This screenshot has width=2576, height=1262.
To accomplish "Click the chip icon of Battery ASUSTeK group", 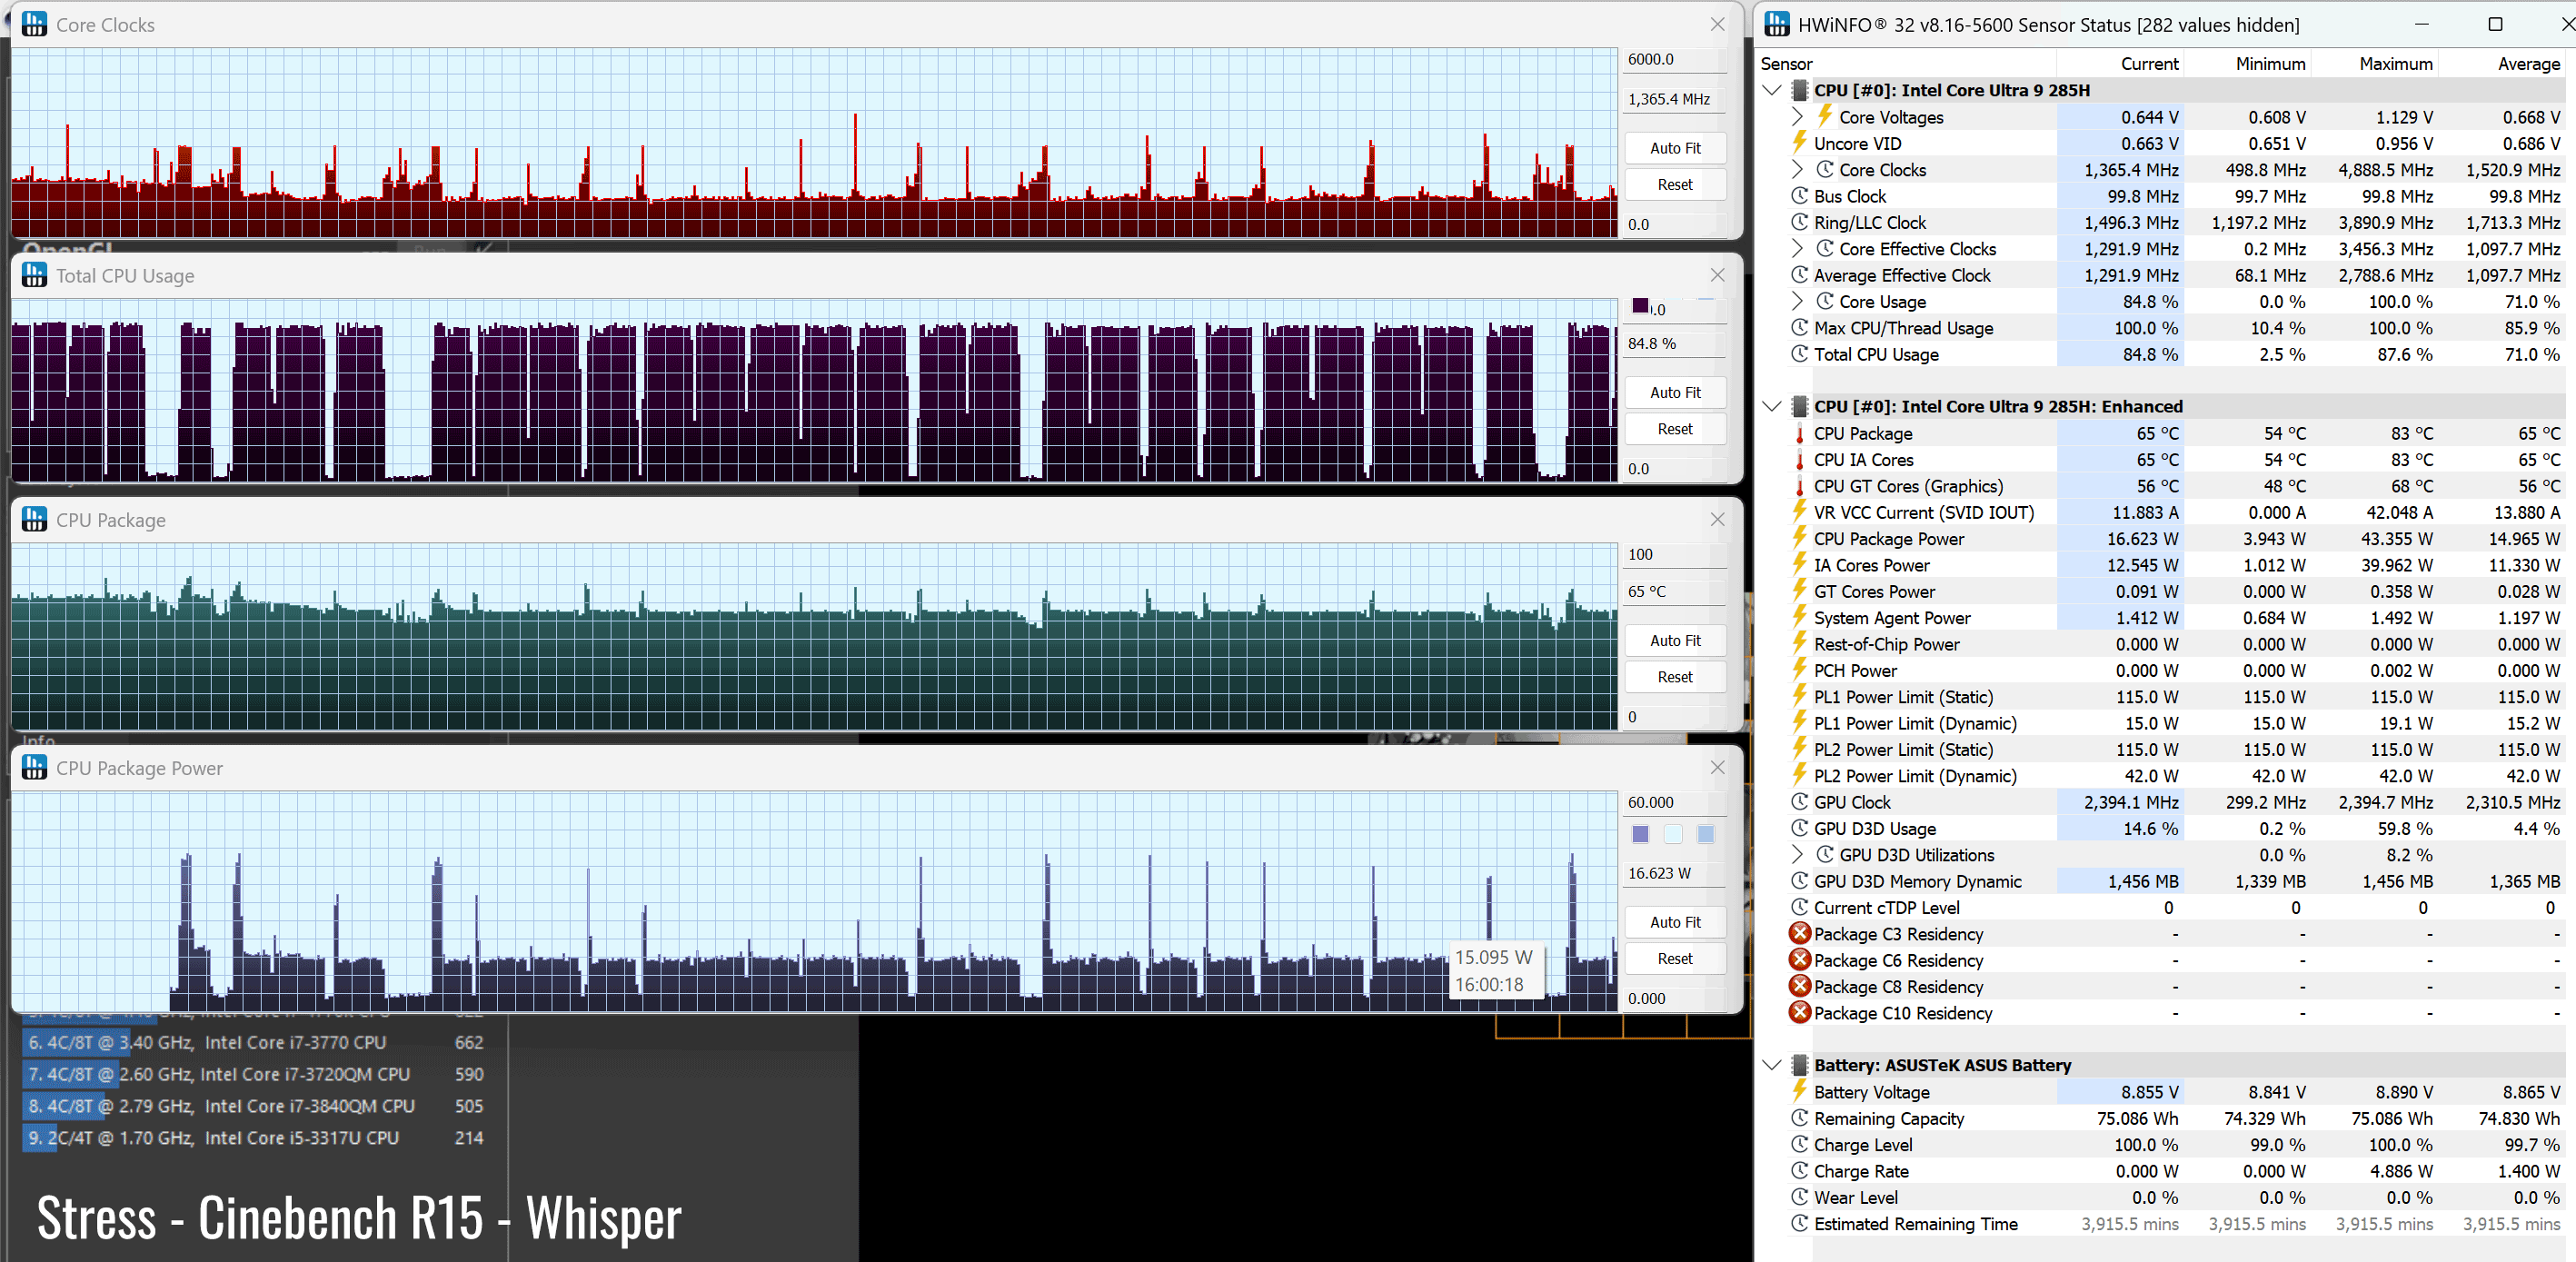I will (x=1799, y=1065).
